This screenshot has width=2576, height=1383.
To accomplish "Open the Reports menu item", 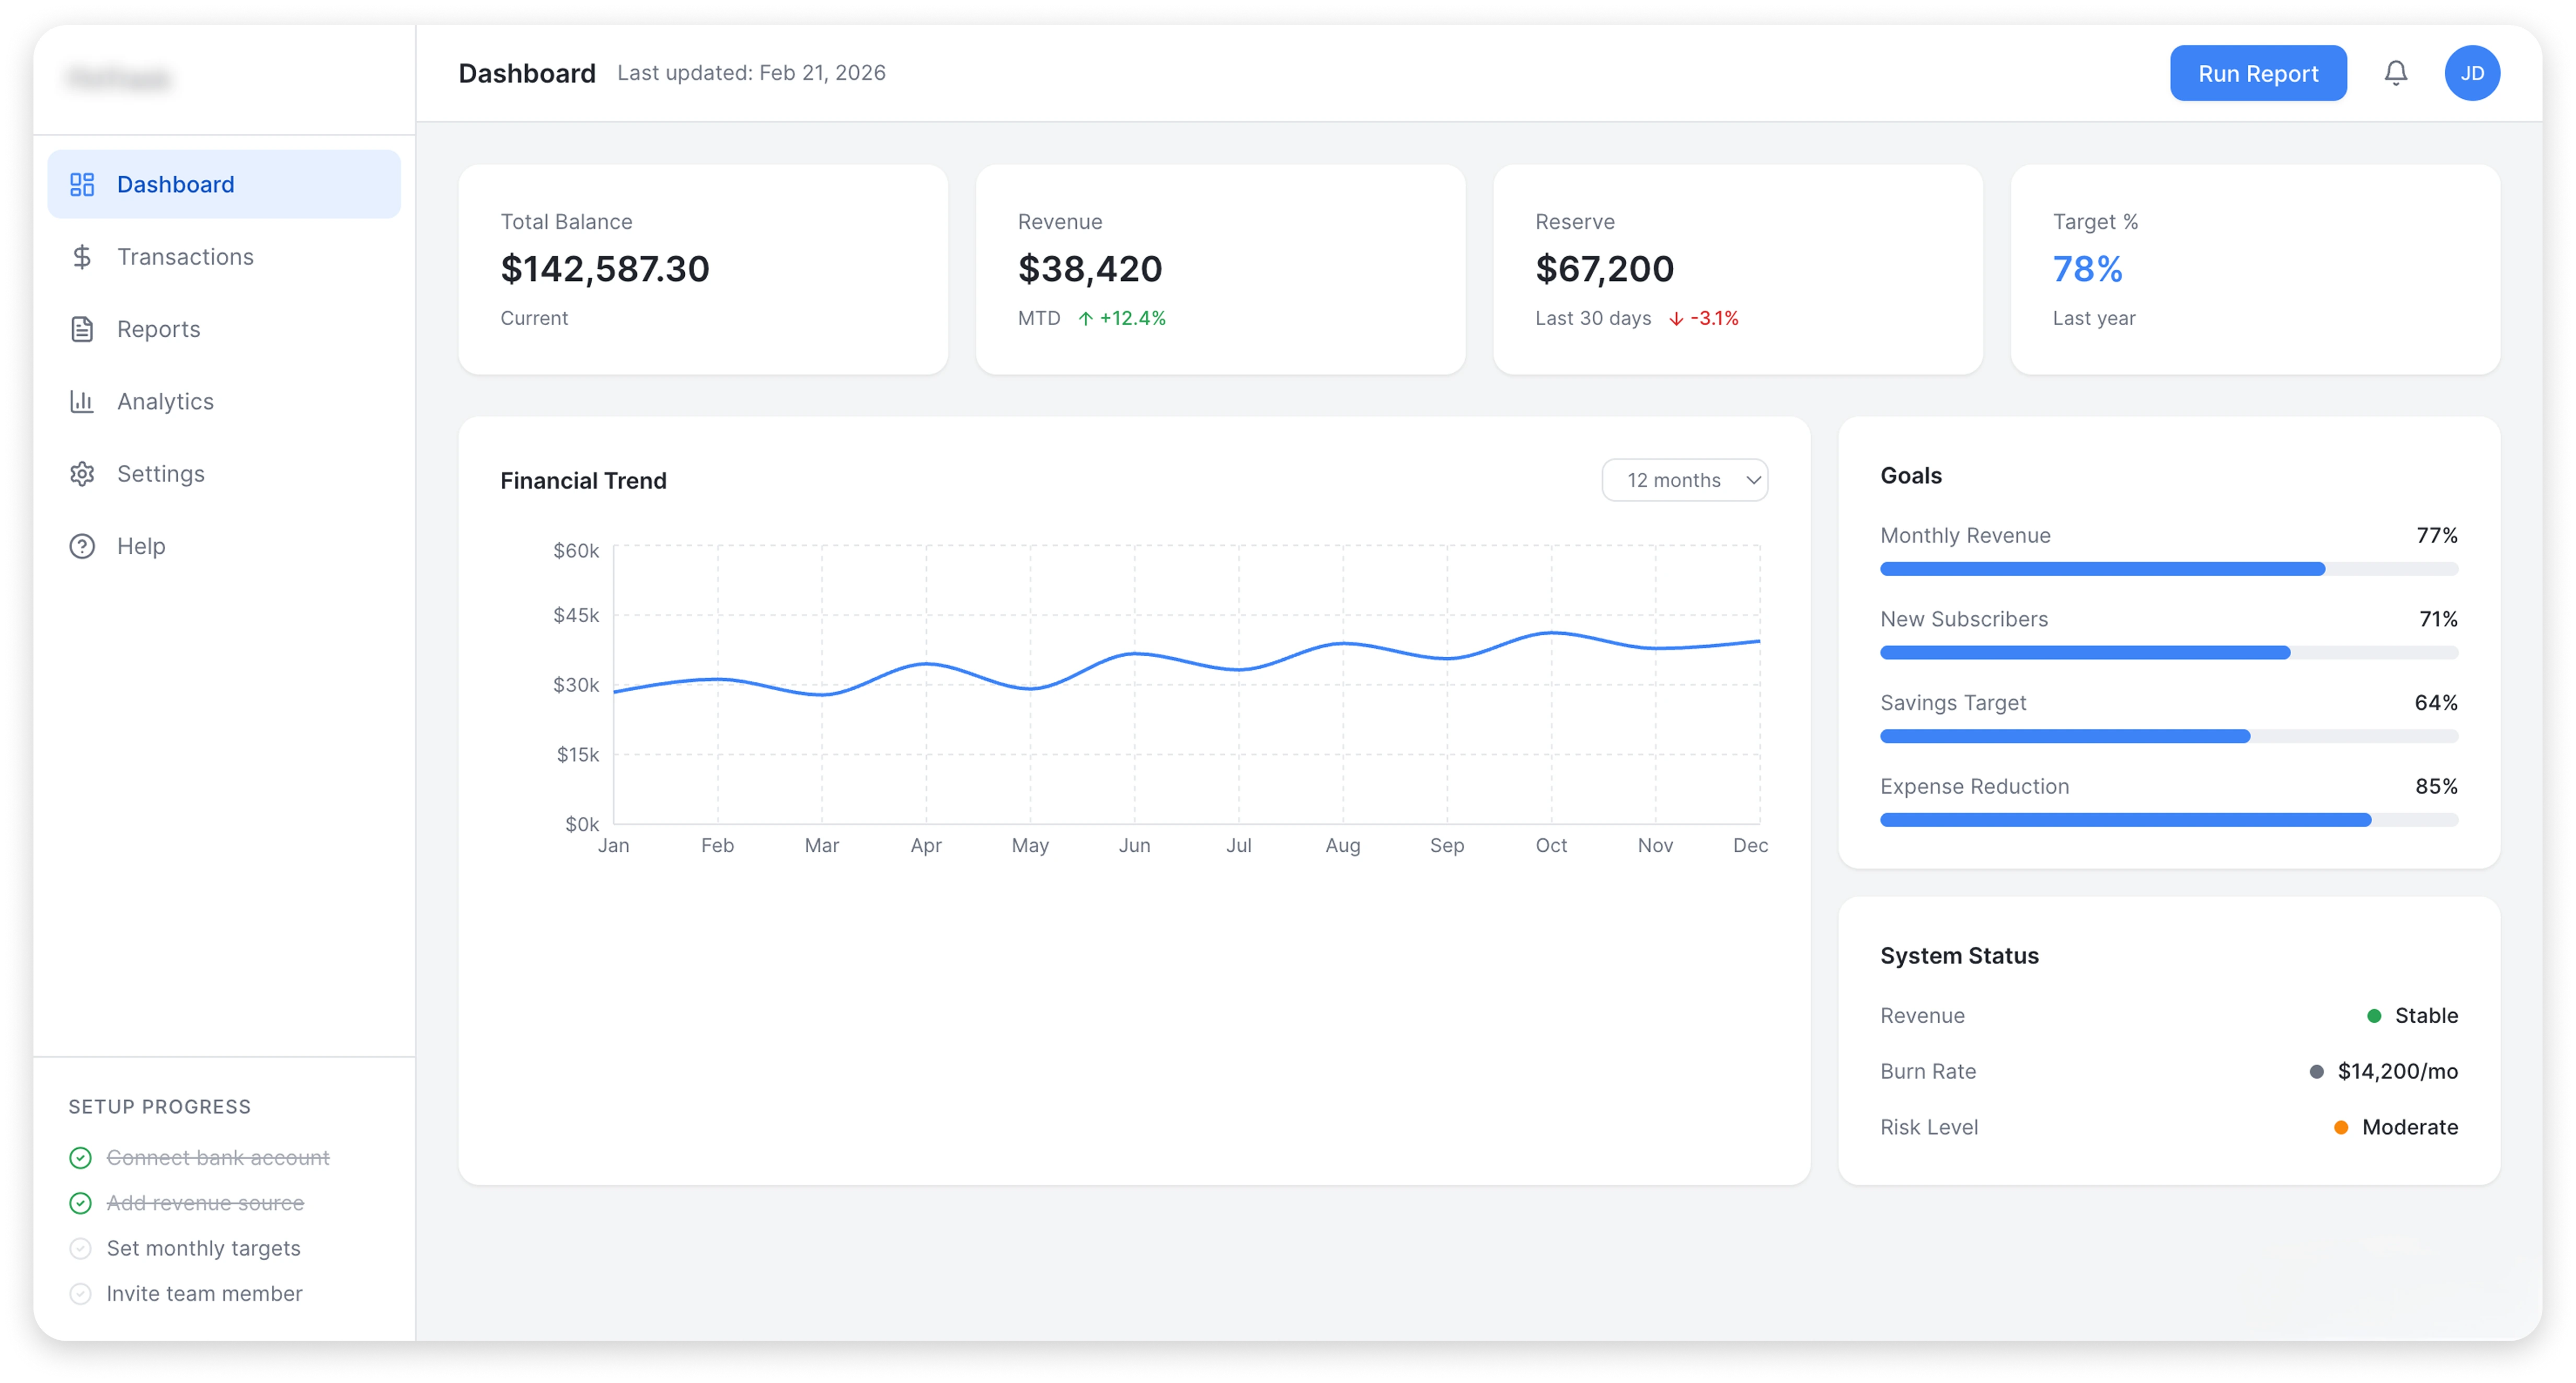I will (x=224, y=329).
